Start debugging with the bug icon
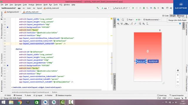188x105 pixels. [x=144, y=8]
